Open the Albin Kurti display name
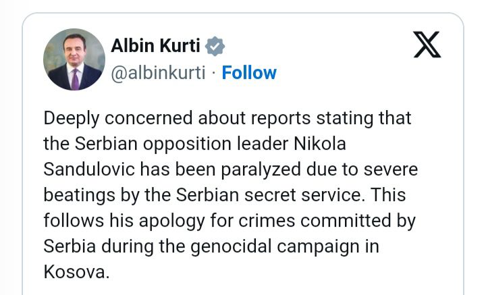 tap(156, 47)
